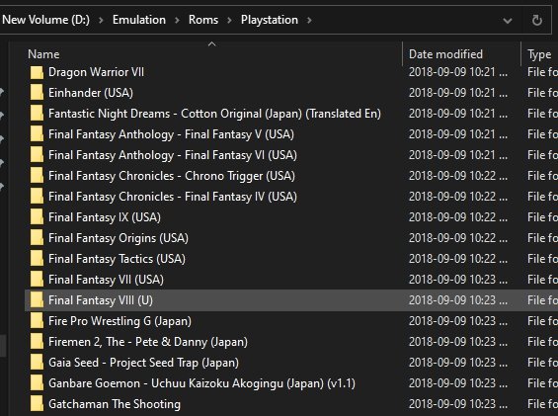Image resolution: width=558 pixels, height=416 pixels.
Task: Expand chevron after Roms breadcrumb
Action: pos(229,21)
